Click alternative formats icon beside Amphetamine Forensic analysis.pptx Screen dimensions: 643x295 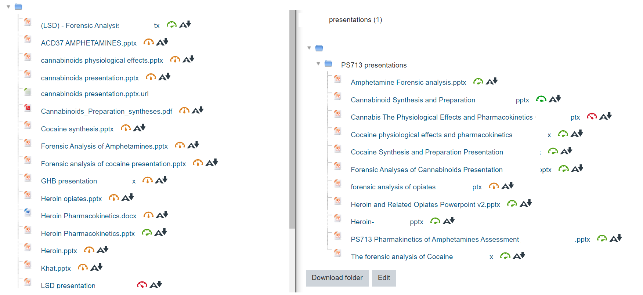tap(492, 81)
